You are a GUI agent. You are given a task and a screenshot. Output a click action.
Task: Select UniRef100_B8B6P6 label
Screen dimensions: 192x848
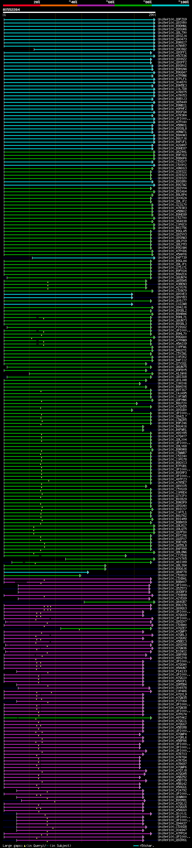(172, 158)
